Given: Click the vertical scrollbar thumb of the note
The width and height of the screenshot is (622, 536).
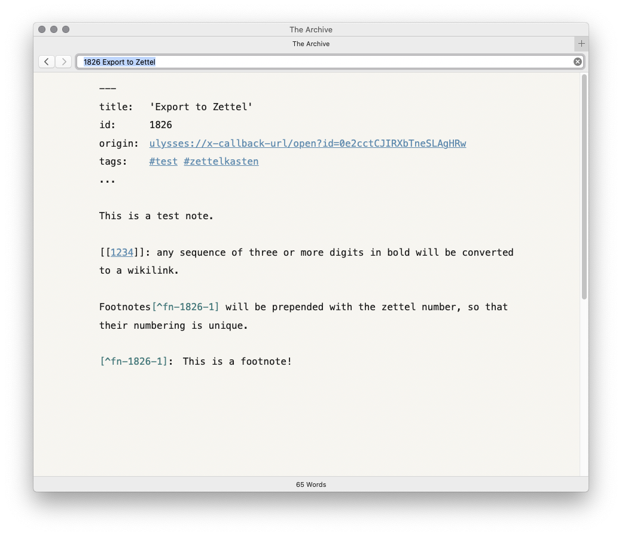Looking at the screenshot, I should click(584, 187).
